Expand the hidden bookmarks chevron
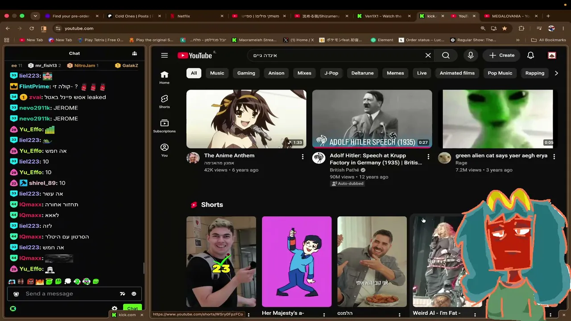Image resolution: width=571 pixels, height=321 pixels. 517,40
